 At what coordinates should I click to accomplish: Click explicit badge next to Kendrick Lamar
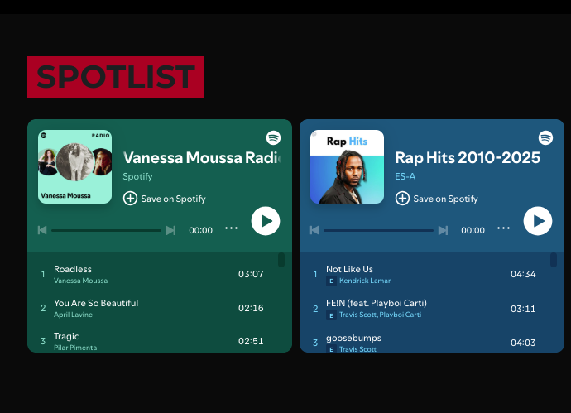(x=331, y=281)
